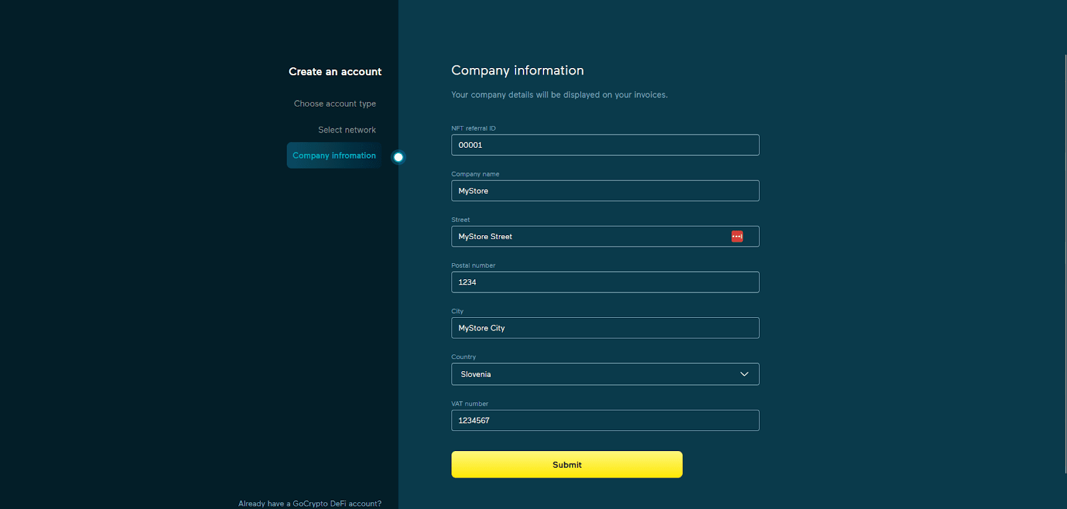Select the Postal number field
Screen dimensions: 1067x509
(x=605, y=282)
